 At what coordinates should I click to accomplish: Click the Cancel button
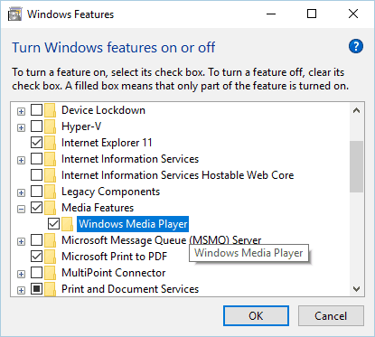click(331, 316)
